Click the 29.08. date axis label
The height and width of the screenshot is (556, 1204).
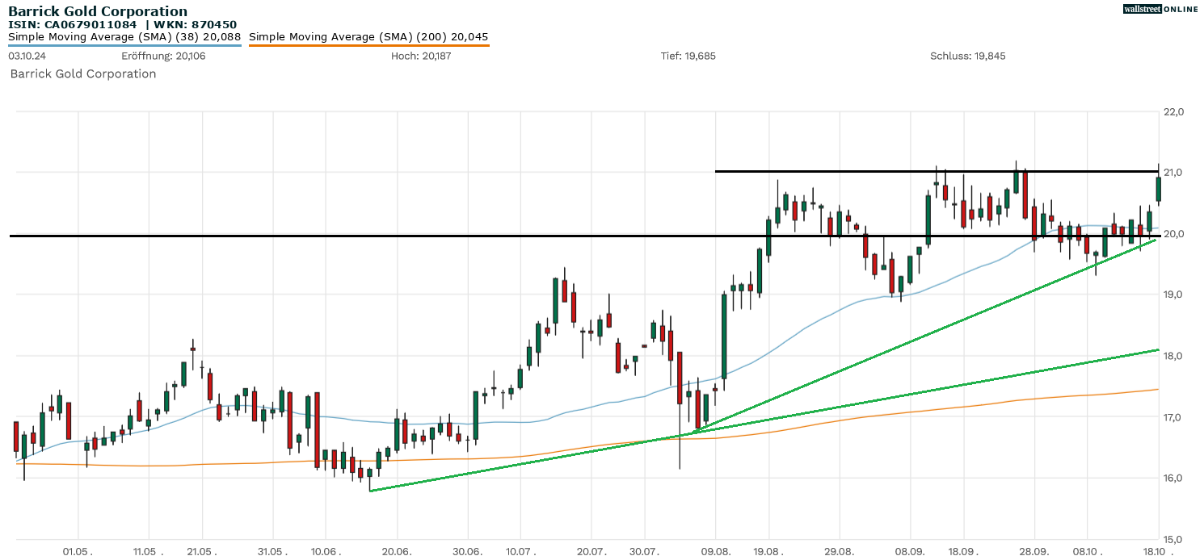point(840,550)
